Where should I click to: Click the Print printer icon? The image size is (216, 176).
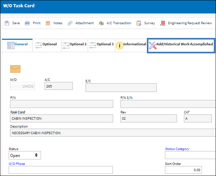pyautogui.click(x=27, y=23)
